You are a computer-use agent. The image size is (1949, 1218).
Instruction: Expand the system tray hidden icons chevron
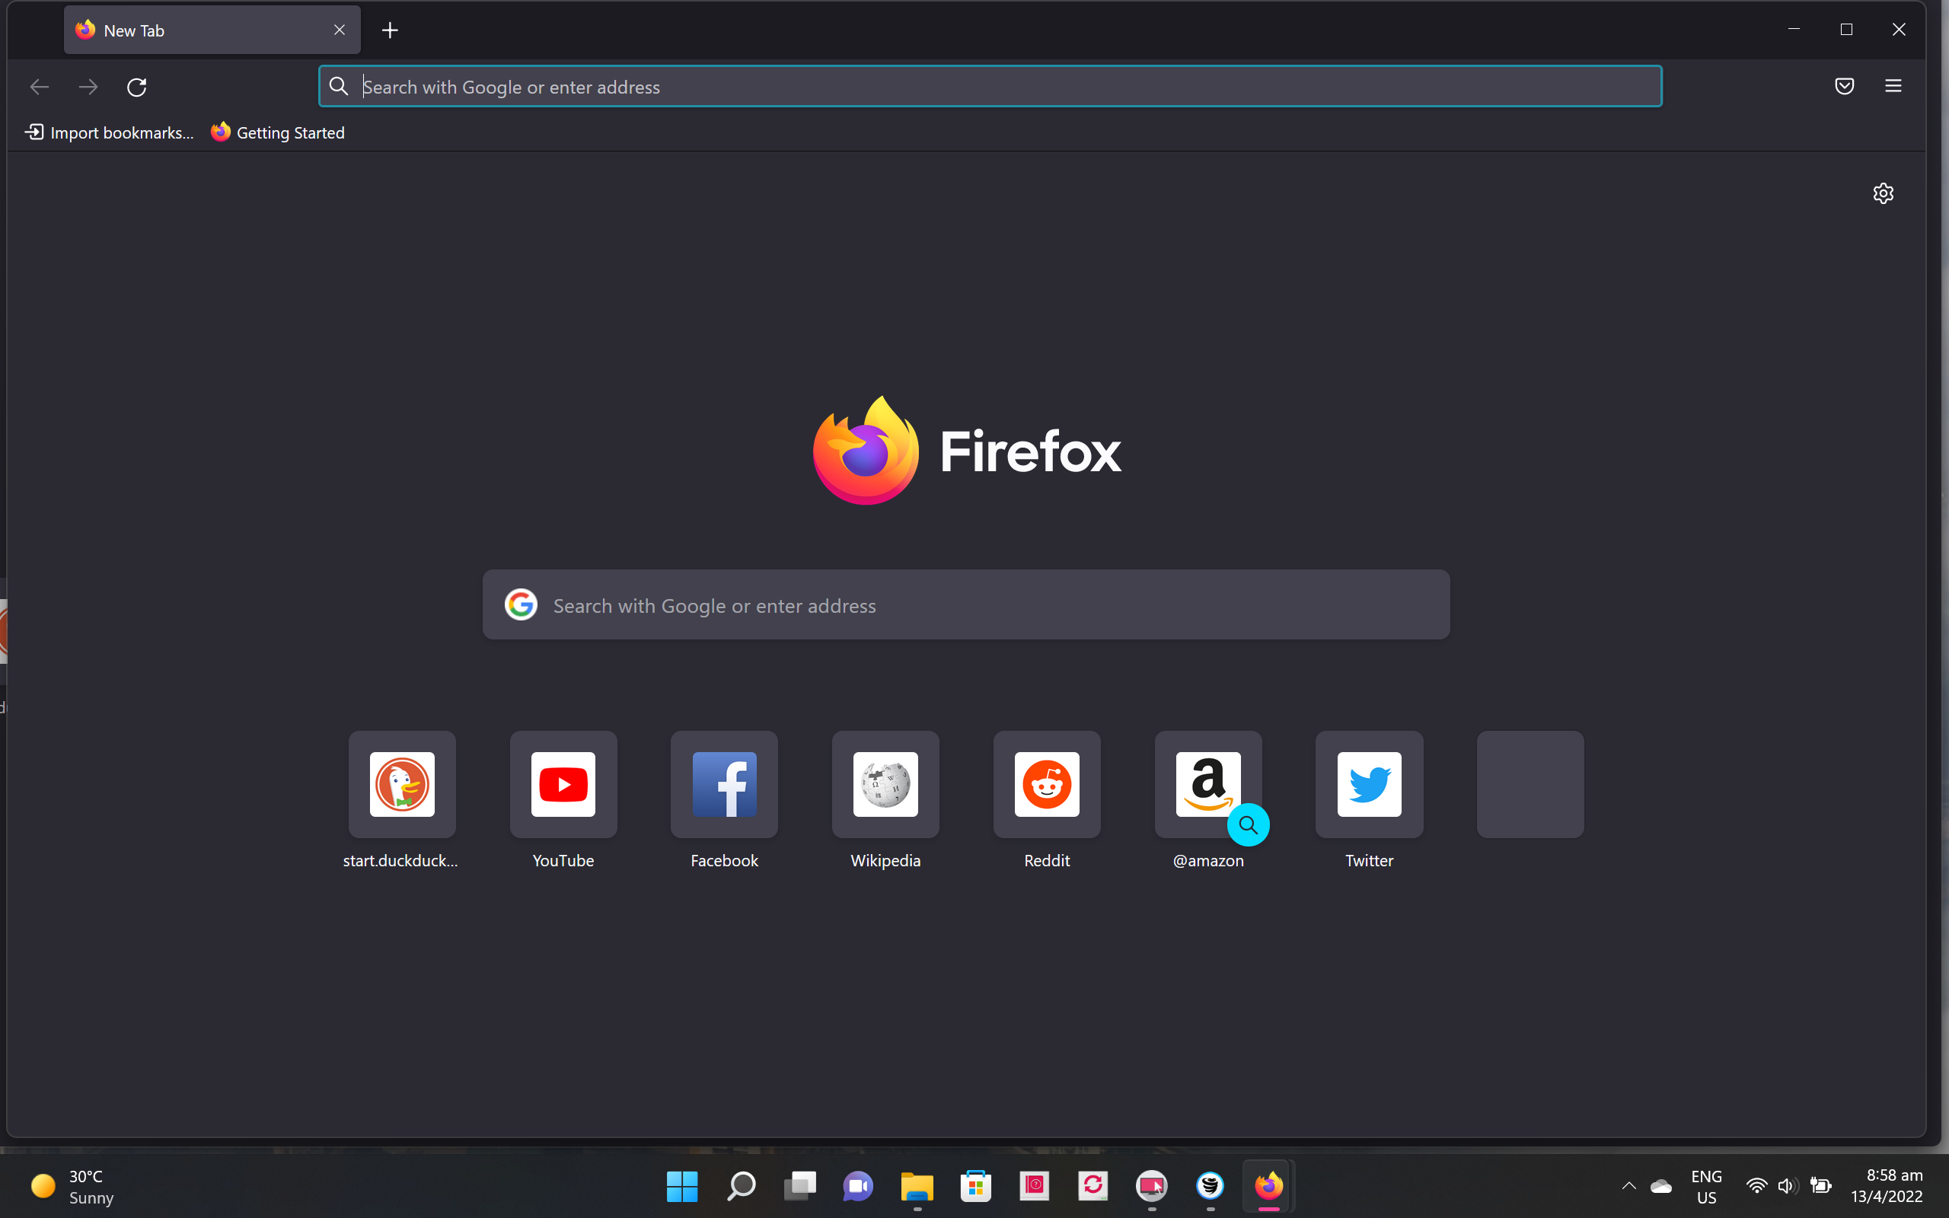(1628, 1186)
